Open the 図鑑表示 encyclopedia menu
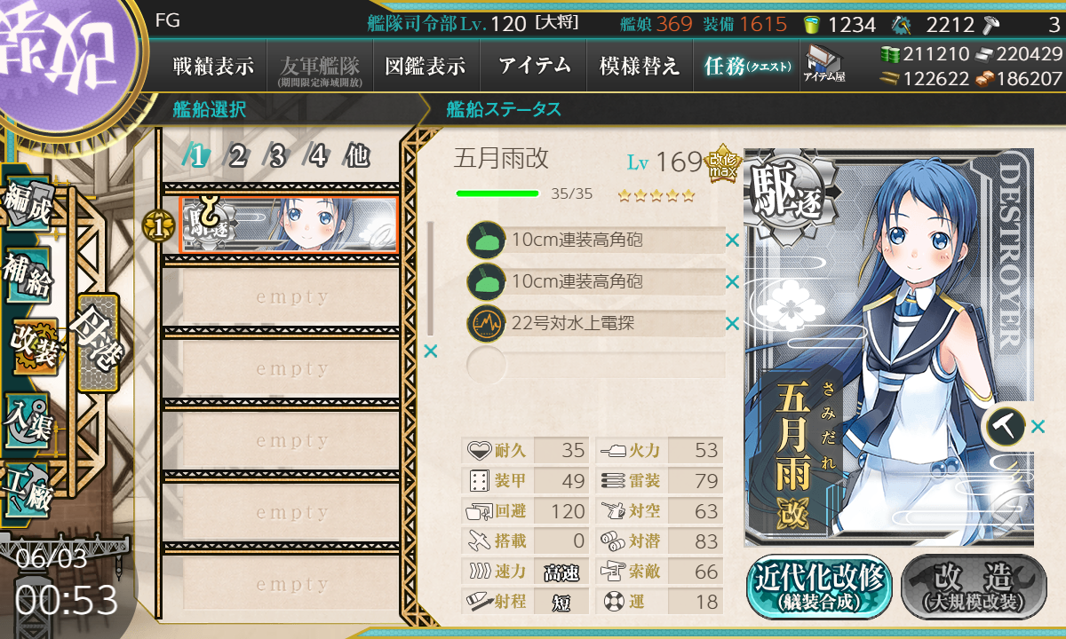 (426, 65)
